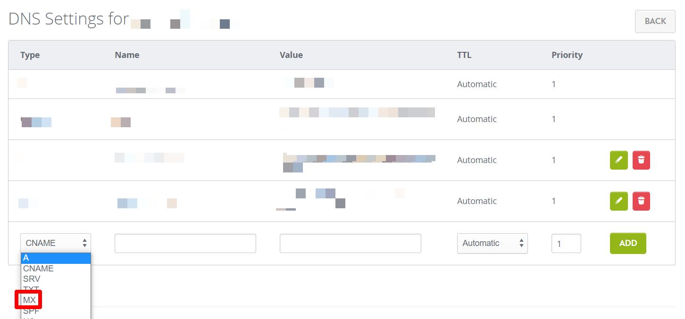Click the BACK button
The height and width of the screenshot is (319, 685).
coord(655,21)
